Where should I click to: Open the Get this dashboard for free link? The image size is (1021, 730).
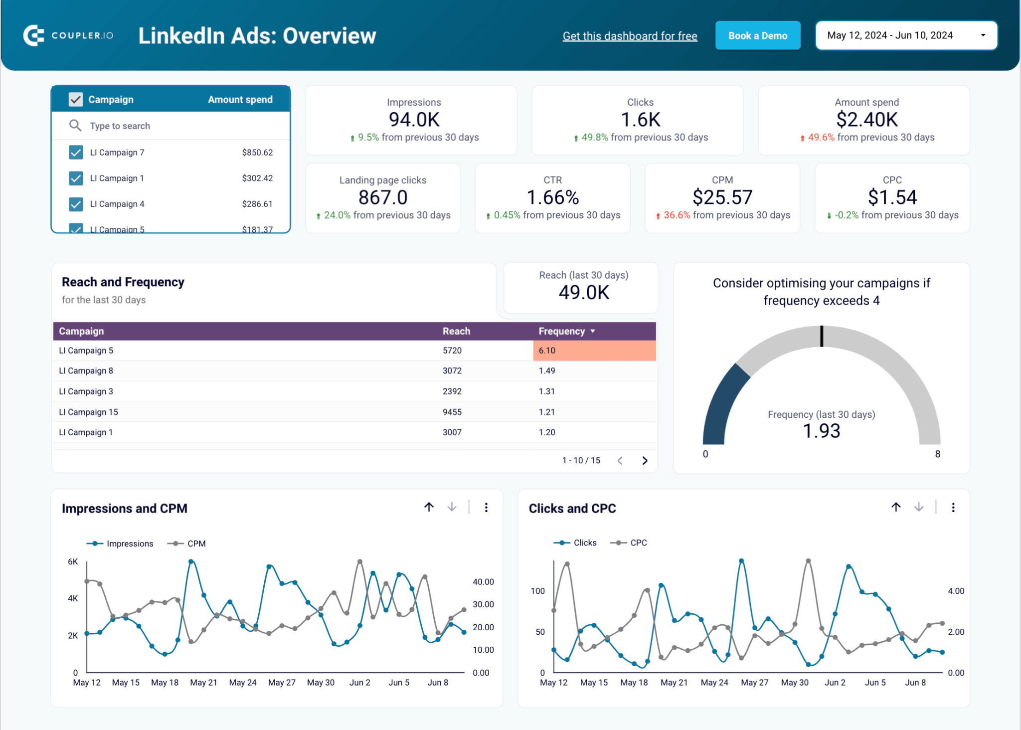click(x=630, y=35)
